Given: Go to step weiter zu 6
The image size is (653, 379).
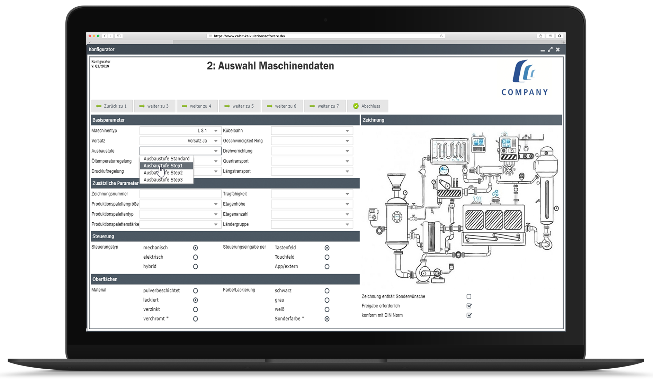Looking at the screenshot, I should point(282,106).
